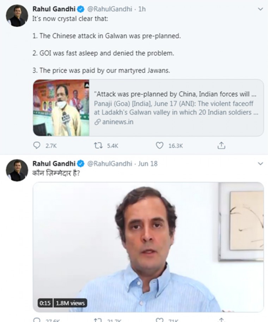The width and height of the screenshot is (268, 322).
Task: Click the @RahulGandhi handle on the second tweet
Action: (x=109, y=163)
